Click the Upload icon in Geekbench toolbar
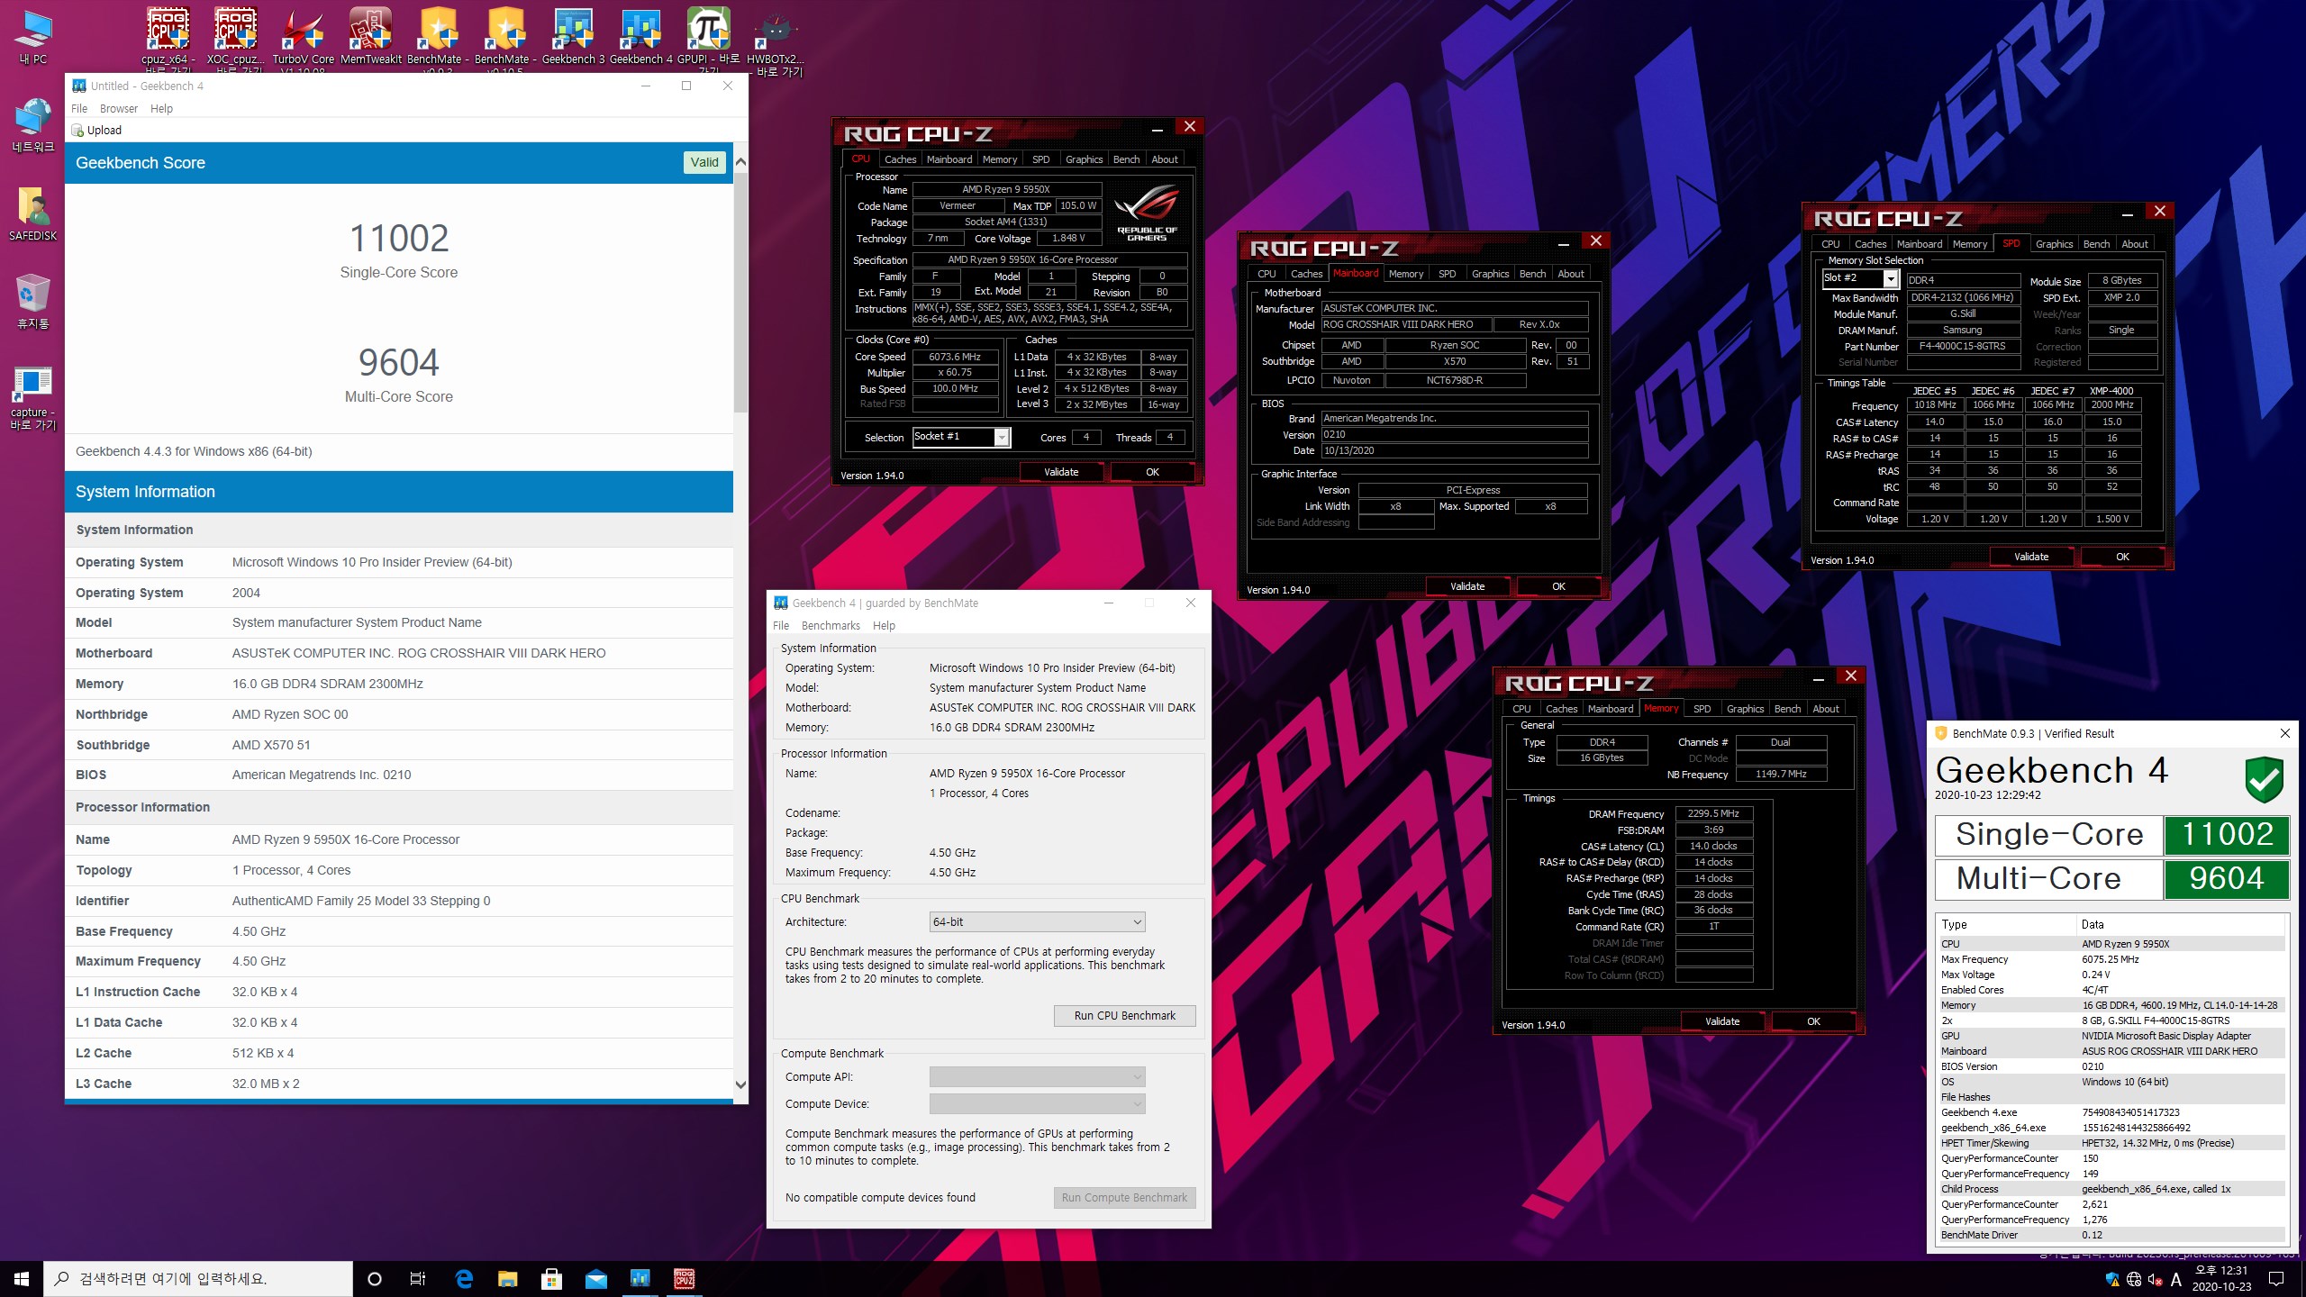2306x1297 pixels. pyautogui.click(x=77, y=131)
